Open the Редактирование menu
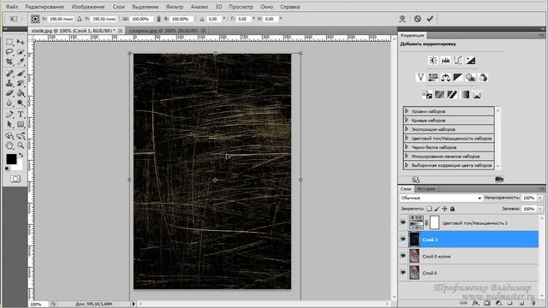This screenshot has height=308, width=548. pyautogui.click(x=45, y=7)
